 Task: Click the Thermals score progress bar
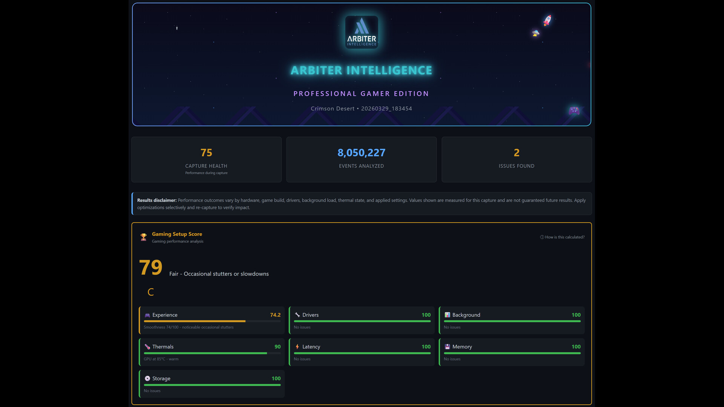[212, 353]
